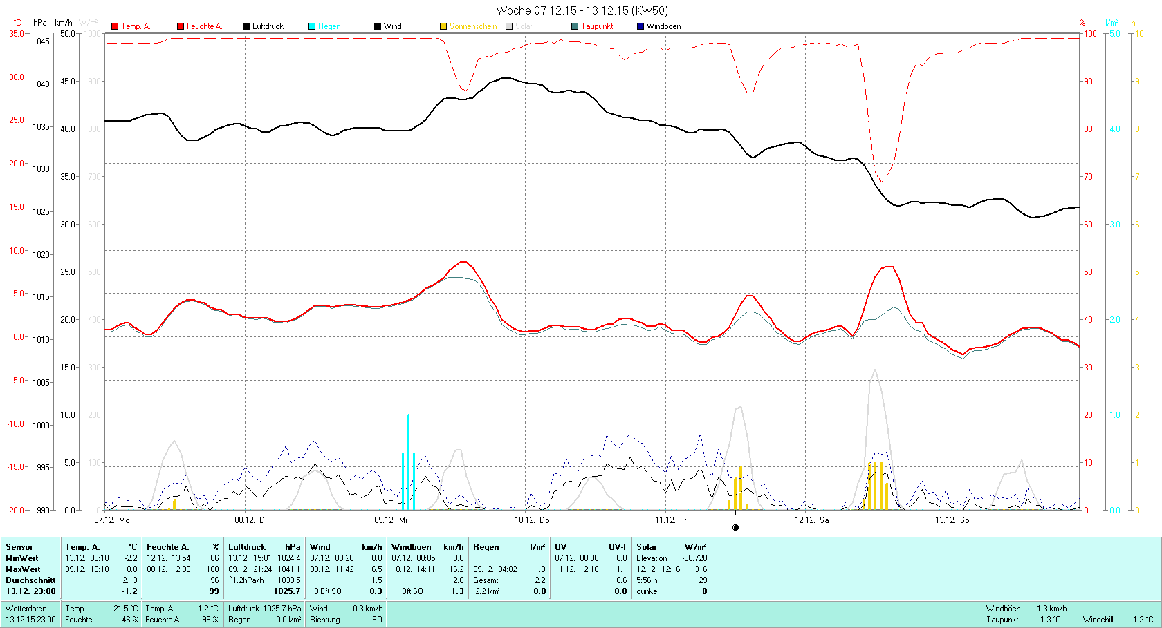Viewport: 1162px width, 628px height.
Task: Click the 'Windchill' label in bottom bar
Action: pos(1098,620)
